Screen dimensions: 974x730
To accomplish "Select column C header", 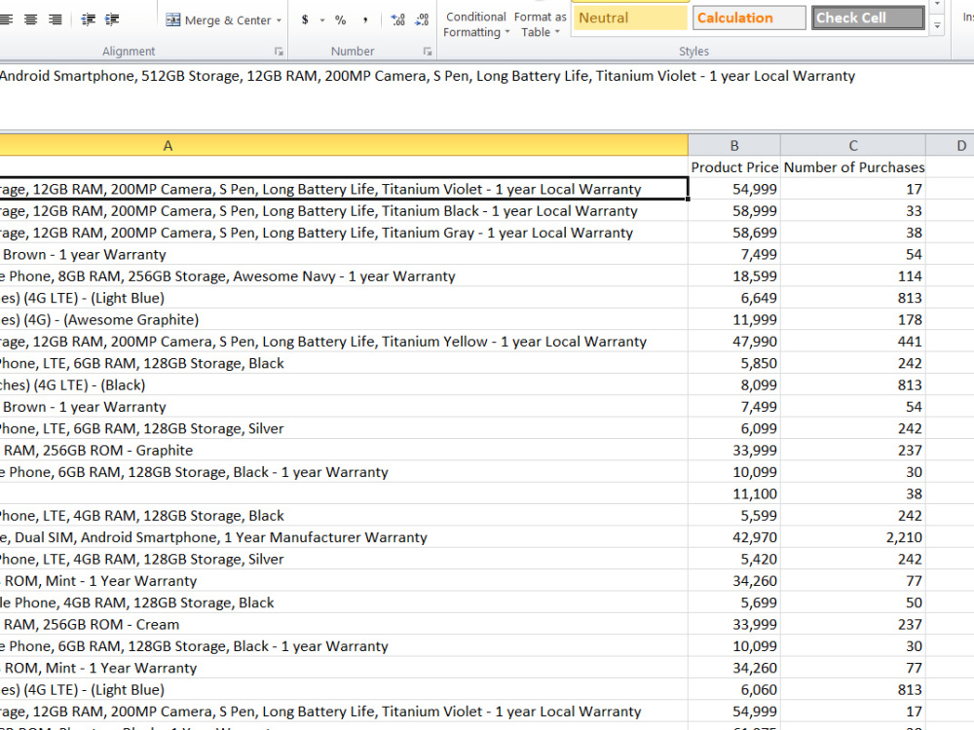I will tap(853, 145).
